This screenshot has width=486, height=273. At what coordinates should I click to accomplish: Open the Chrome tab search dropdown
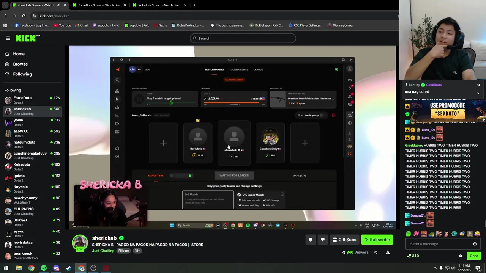pyautogui.click(x=5, y=5)
